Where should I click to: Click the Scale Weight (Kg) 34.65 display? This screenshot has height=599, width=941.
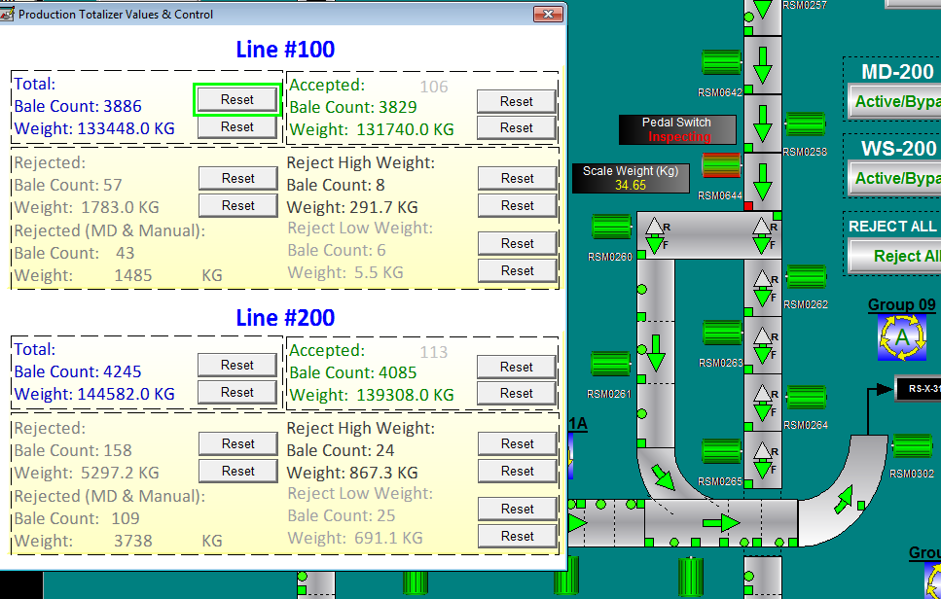click(631, 178)
